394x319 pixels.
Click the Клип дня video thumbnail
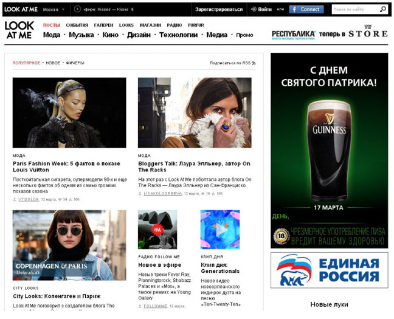[220, 230]
